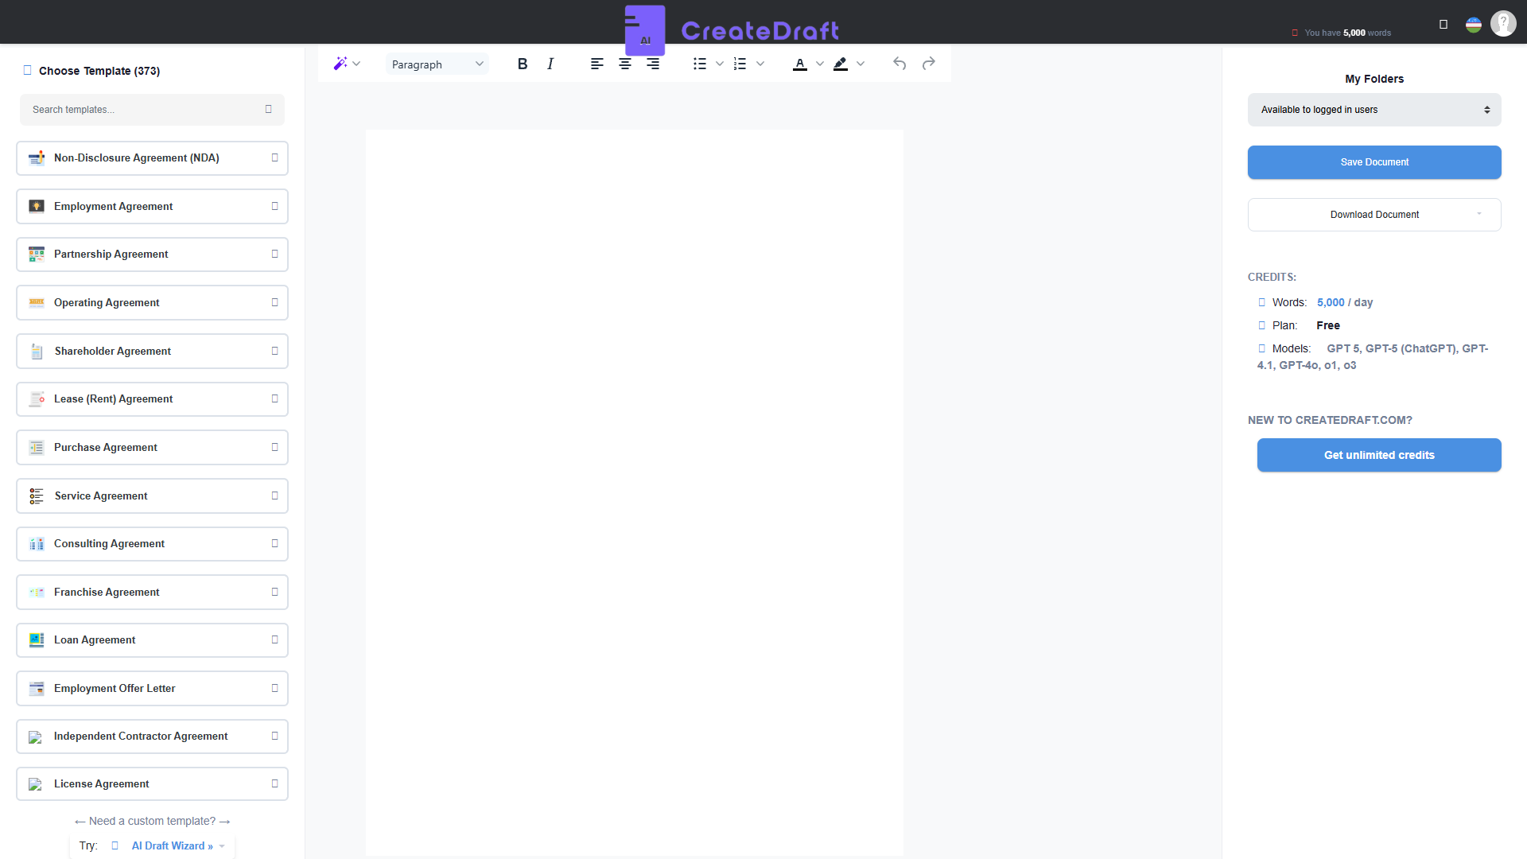This screenshot has height=859, width=1527.
Task: Expand bulleted list style options
Action: pos(720,64)
